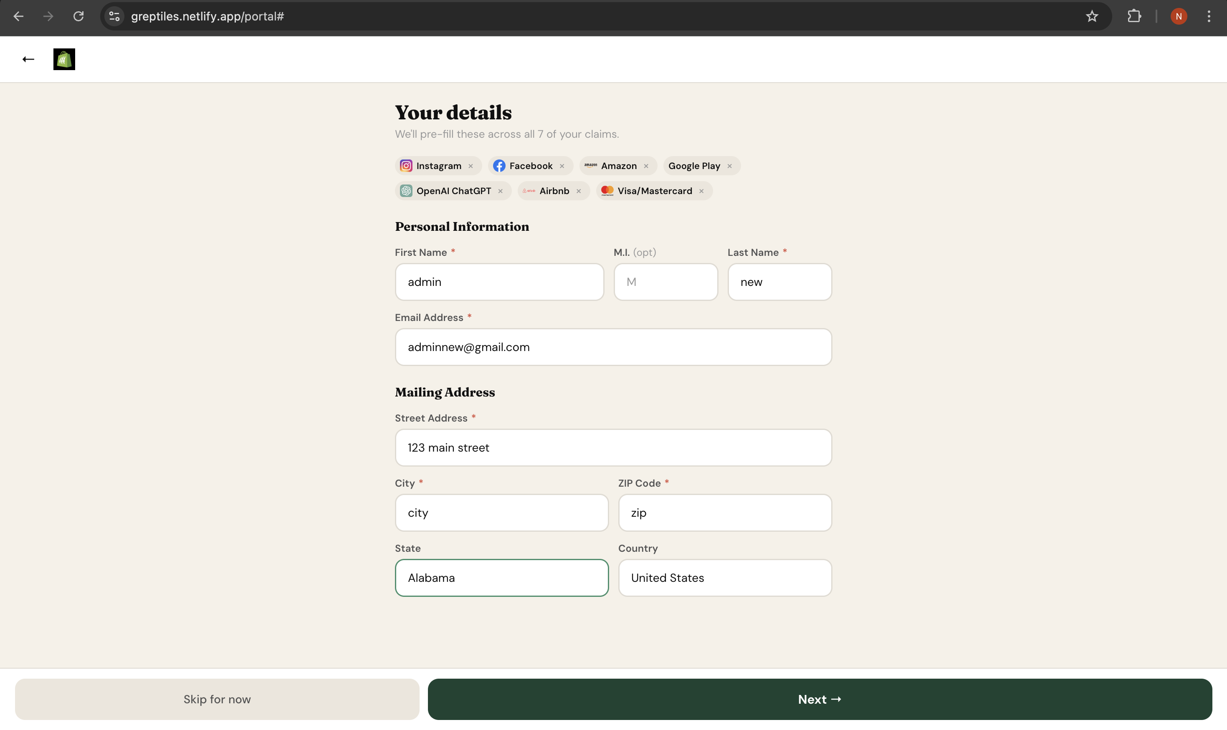The image size is (1227, 730).
Task: Remove the Airbnb claim chip
Action: (x=579, y=191)
